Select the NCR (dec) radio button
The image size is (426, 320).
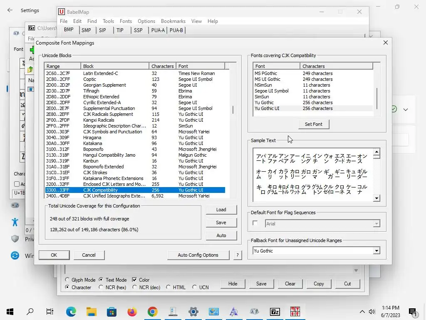tap(134, 287)
